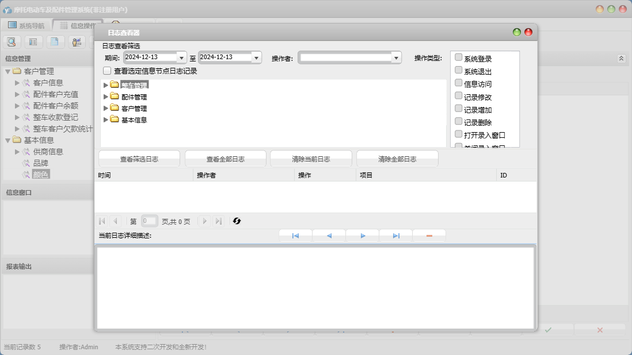The width and height of the screenshot is (632, 355).
Task: Check the 记录修改 operation type
Action: (458, 96)
